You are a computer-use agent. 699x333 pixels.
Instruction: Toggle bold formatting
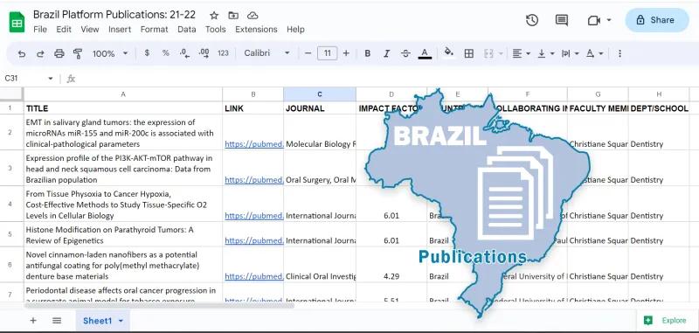tap(367, 53)
